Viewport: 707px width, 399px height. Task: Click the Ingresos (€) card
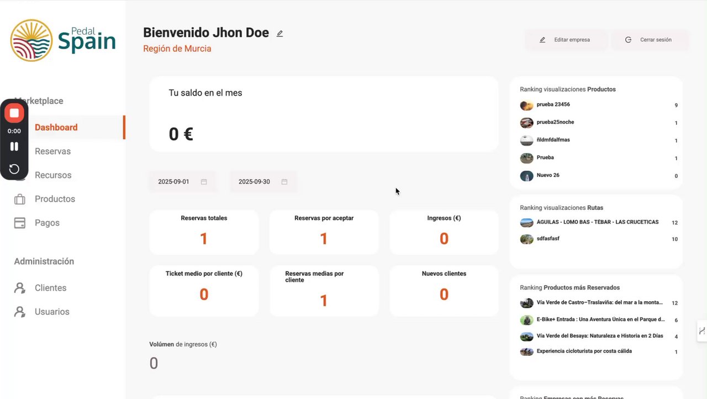coord(444,232)
